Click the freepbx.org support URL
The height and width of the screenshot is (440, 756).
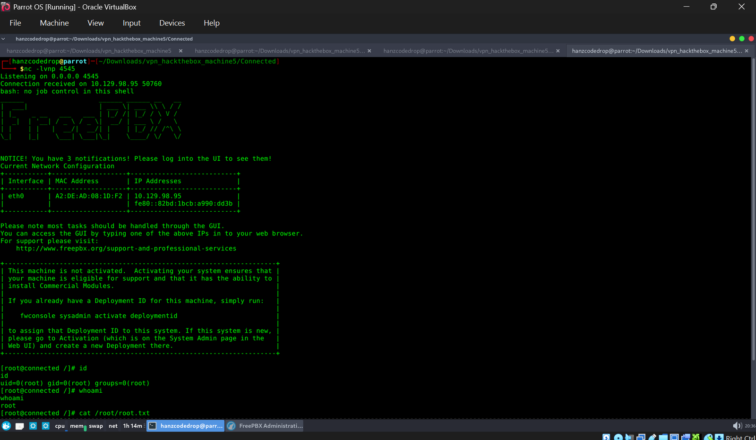click(x=126, y=249)
